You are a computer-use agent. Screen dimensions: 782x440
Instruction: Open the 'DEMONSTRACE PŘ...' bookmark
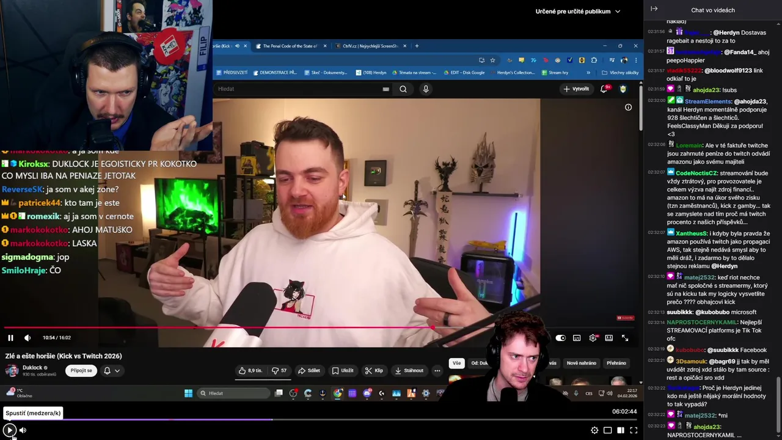tap(274, 73)
